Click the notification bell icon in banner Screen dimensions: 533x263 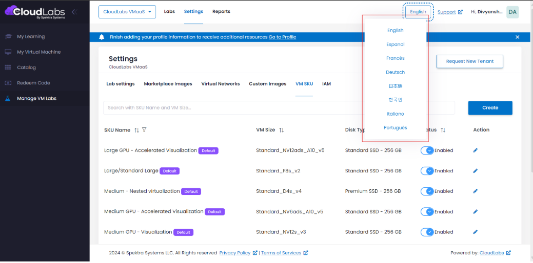click(x=101, y=37)
